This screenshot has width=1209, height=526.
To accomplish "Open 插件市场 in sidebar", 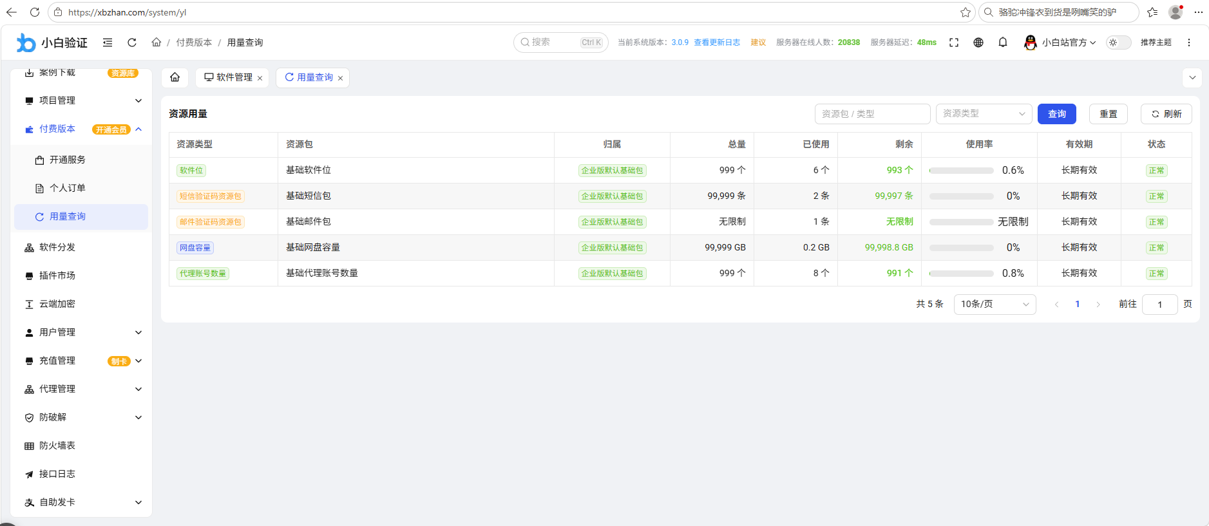I will tap(81, 276).
